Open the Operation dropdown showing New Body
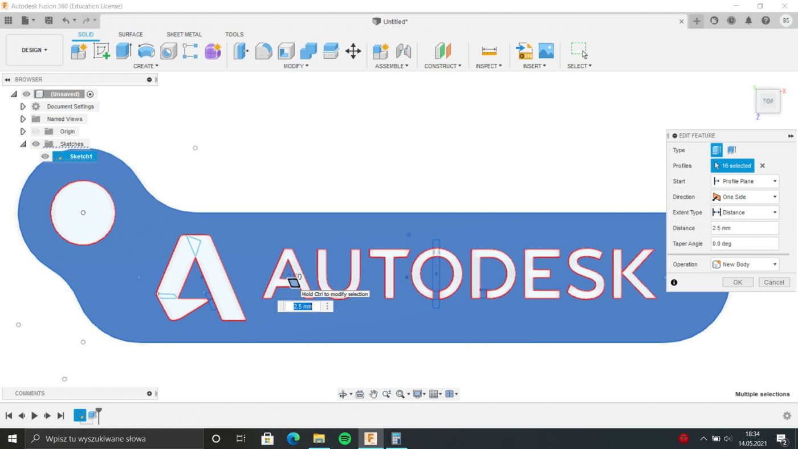798x449 pixels. coord(744,264)
